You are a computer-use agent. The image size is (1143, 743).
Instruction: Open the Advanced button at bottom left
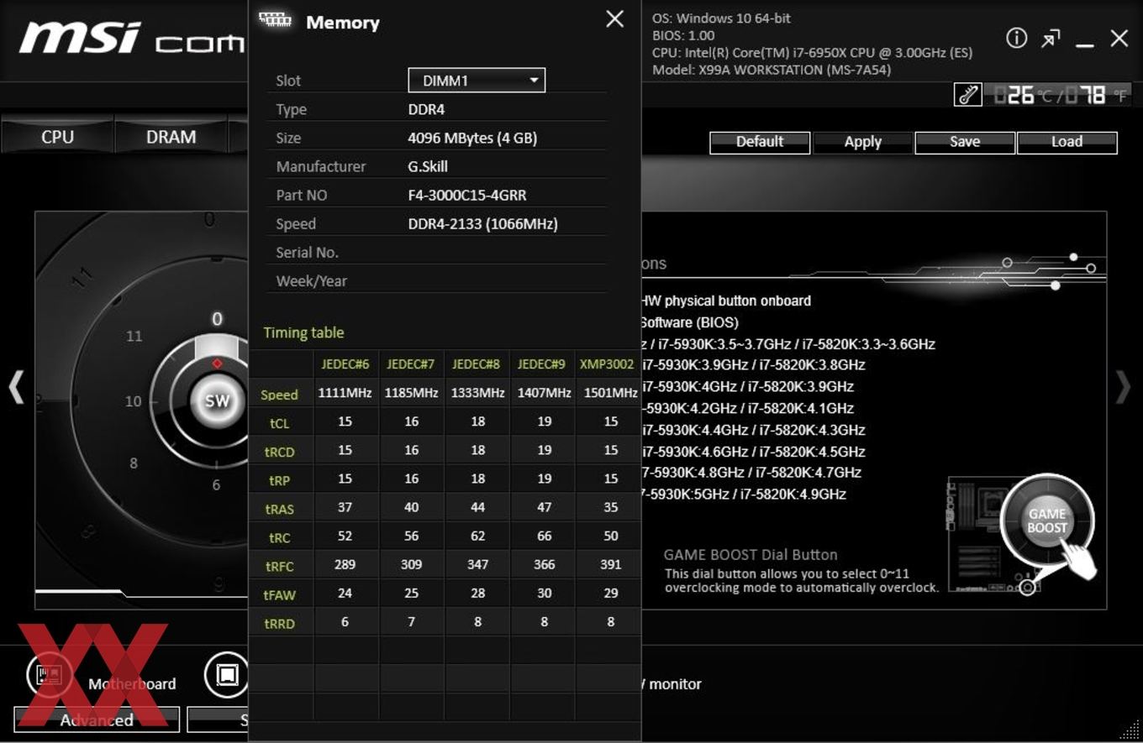97,719
